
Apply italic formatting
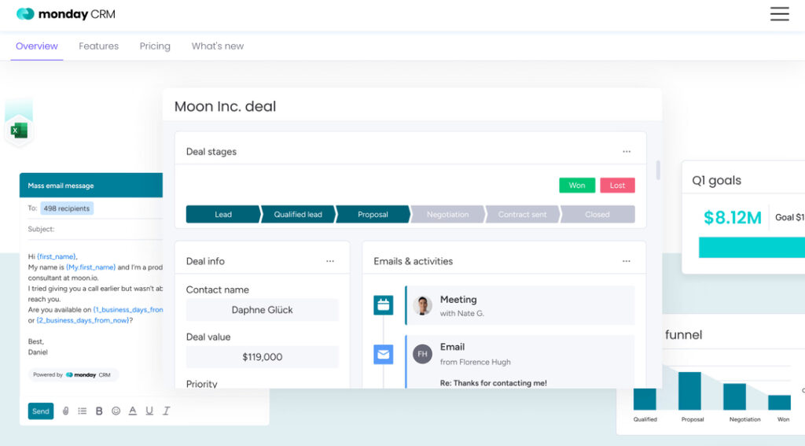[x=167, y=411]
